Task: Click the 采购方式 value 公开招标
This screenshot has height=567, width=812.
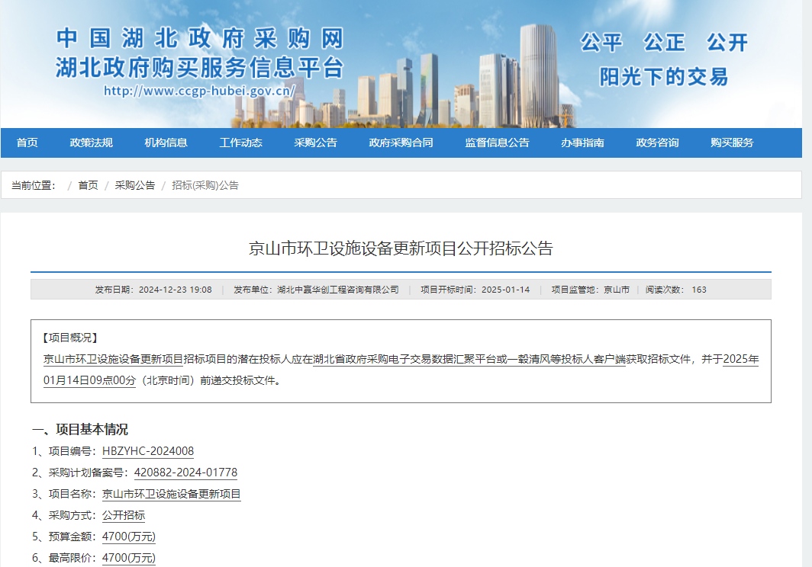Action: pos(124,515)
